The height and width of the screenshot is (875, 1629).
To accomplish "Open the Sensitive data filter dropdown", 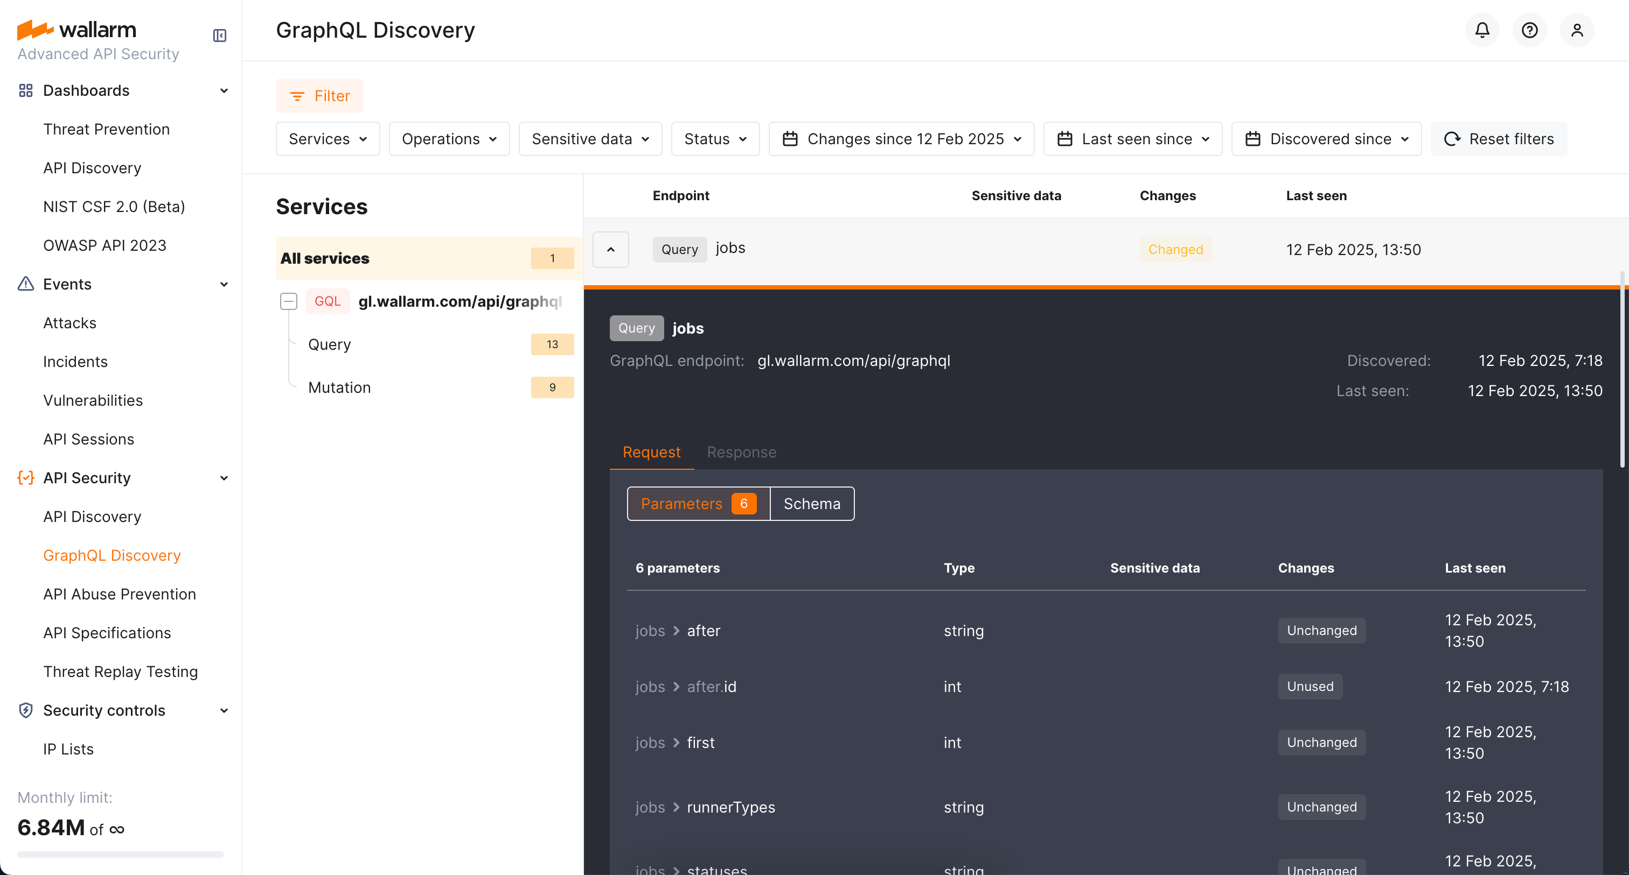I will 590,138.
